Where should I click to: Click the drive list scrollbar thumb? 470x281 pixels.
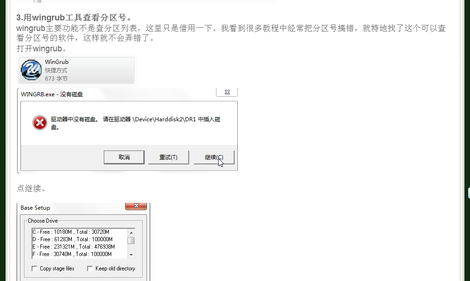pos(131,241)
